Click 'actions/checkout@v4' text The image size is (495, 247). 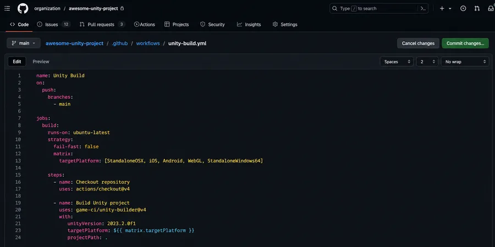103,189
